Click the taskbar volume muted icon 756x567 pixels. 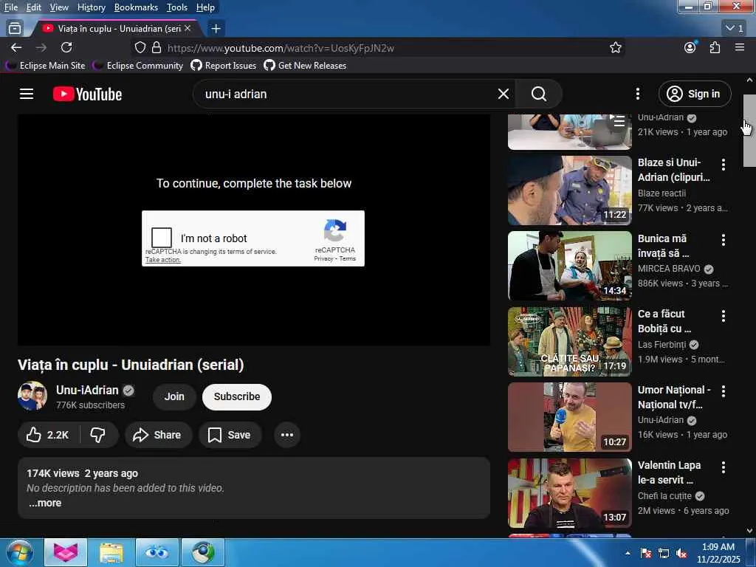coord(681,553)
